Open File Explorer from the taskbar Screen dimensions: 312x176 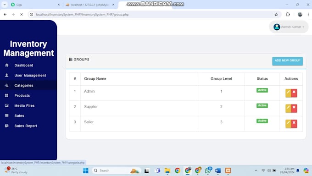167,170
